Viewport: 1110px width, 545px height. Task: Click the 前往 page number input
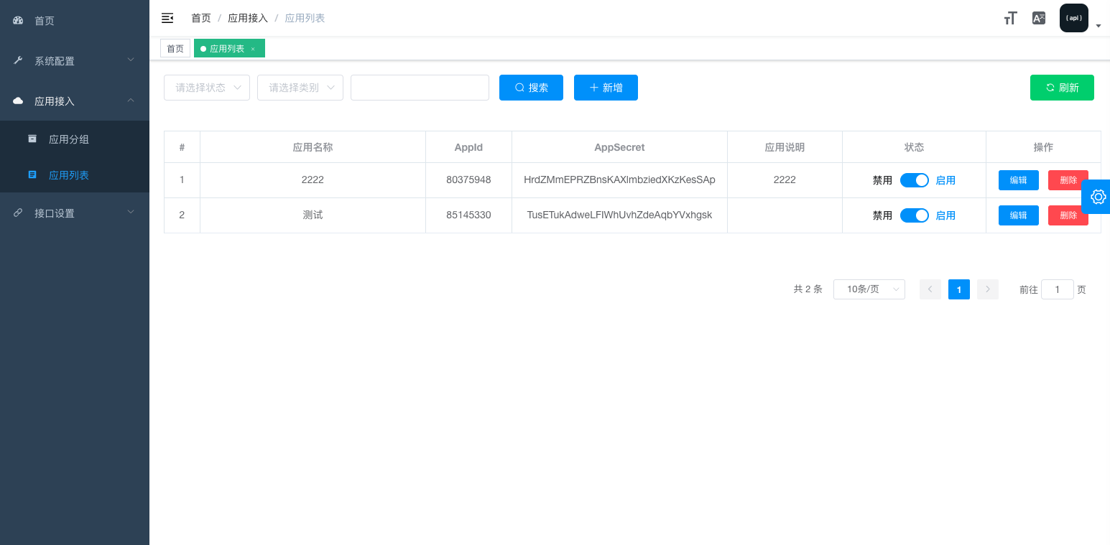(x=1058, y=289)
